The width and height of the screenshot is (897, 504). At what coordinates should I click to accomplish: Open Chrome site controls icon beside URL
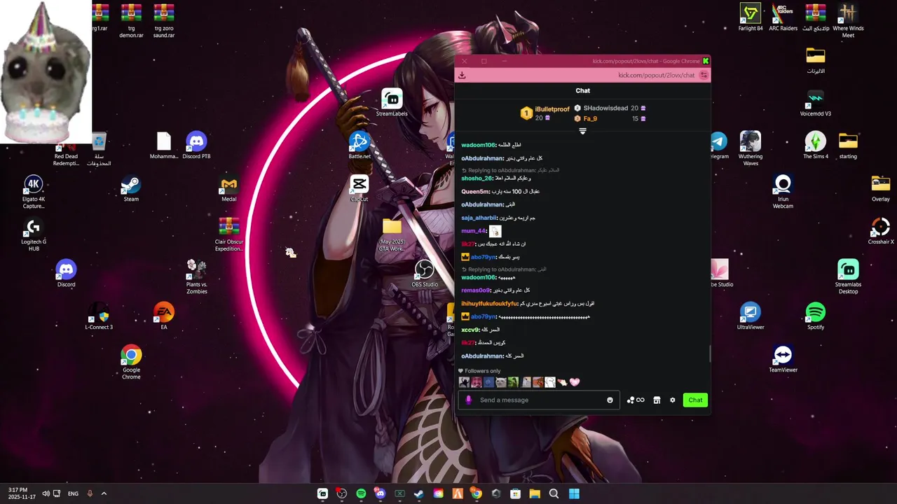pyautogui.click(x=704, y=76)
